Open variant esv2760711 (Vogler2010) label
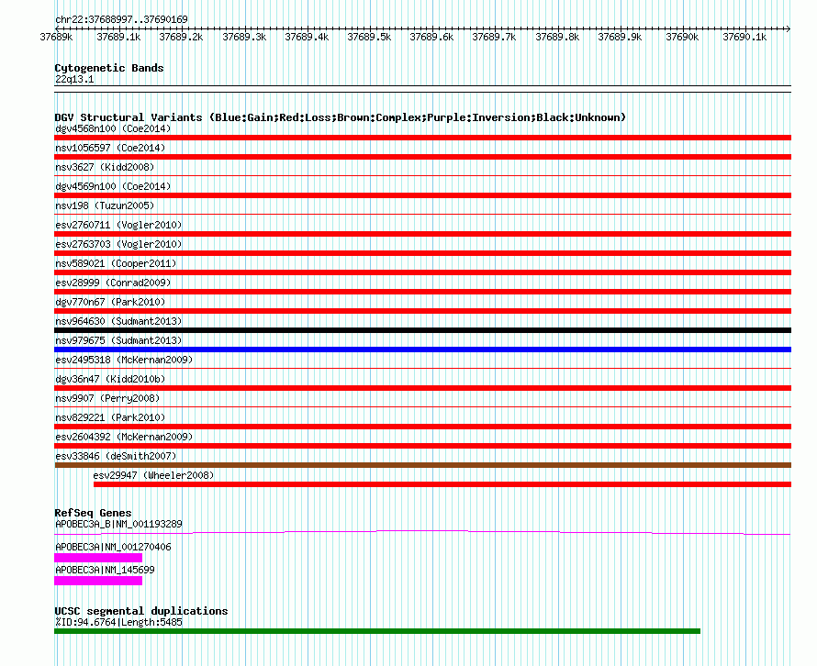Image resolution: width=817 pixels, height=666 pixels. pos(118,225)
